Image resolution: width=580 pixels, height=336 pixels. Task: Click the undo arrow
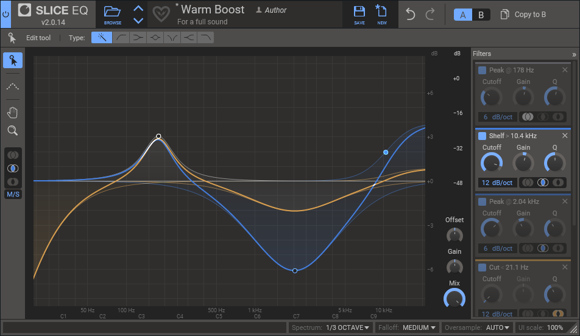[x=410, y=15]
